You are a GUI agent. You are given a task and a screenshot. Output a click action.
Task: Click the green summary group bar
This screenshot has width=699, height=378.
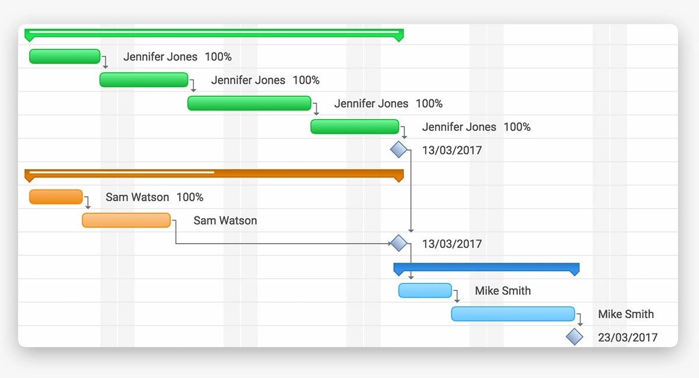pyautogui.click(x=214, y=34)
